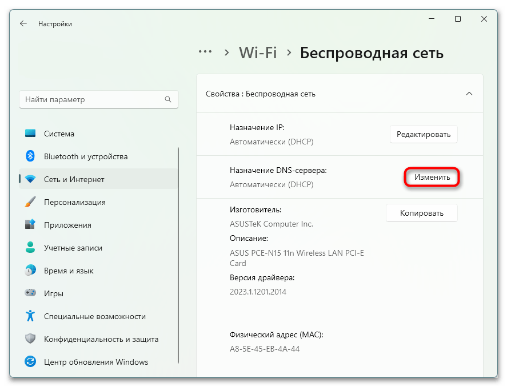Open Bluetooth и устройства section
The height and width of the screenshot is (387, 507).
98,156
